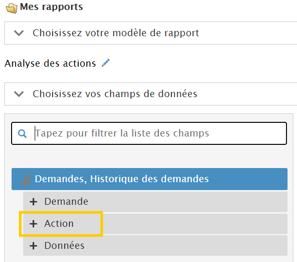Click the plus icon next to Demande
Viewport: 297px width, 262px height.
[x=33, y=202]
